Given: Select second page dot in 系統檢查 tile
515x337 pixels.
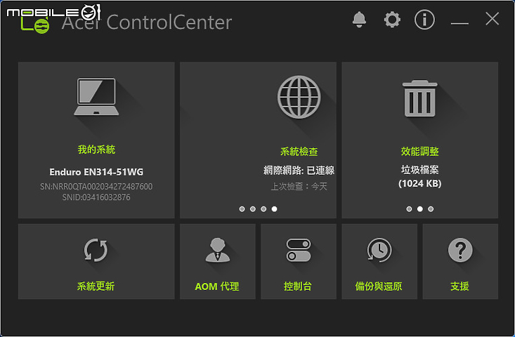Looking at the screenshot, I should pos(252,209).
